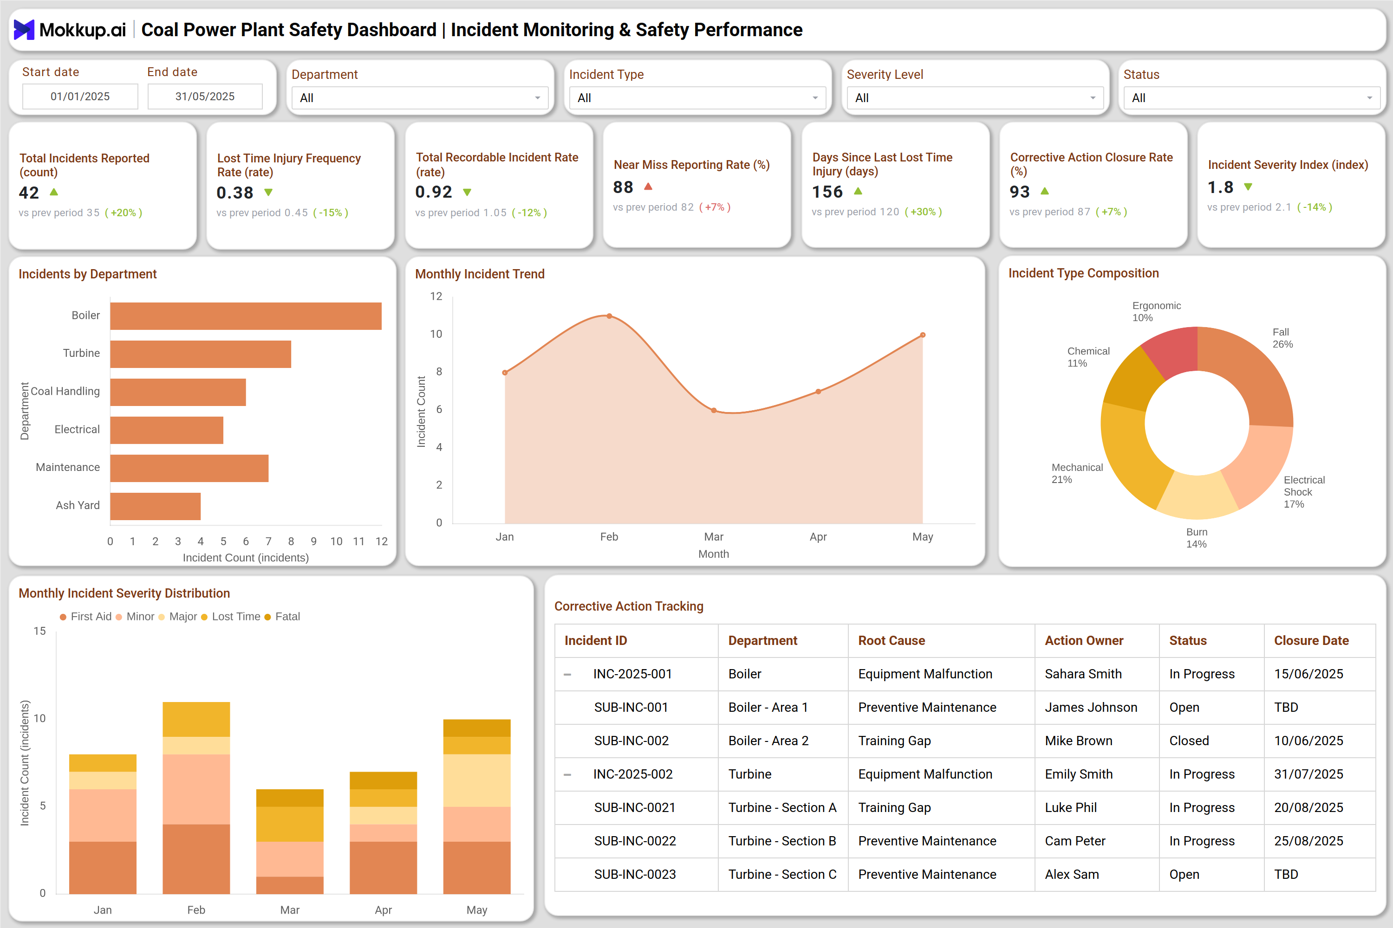The image size is (1393, 928).
Task: Click the Burn 14% donut segment
Action: (x=1197, y=496)
